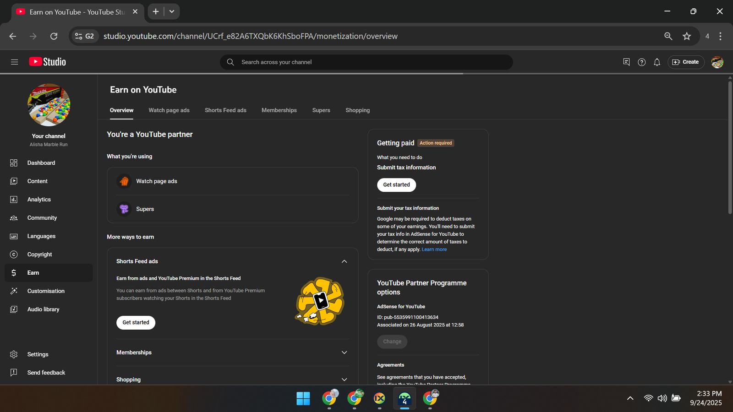Switch to the Watch page ads tab
The height and width of the screenshot is (412, 733).
[x=169, y=110]
